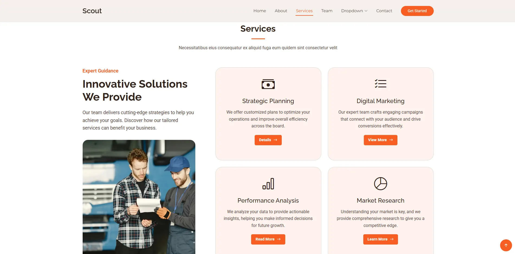Expand the Dropdown menu chevron

click(366, 11)
